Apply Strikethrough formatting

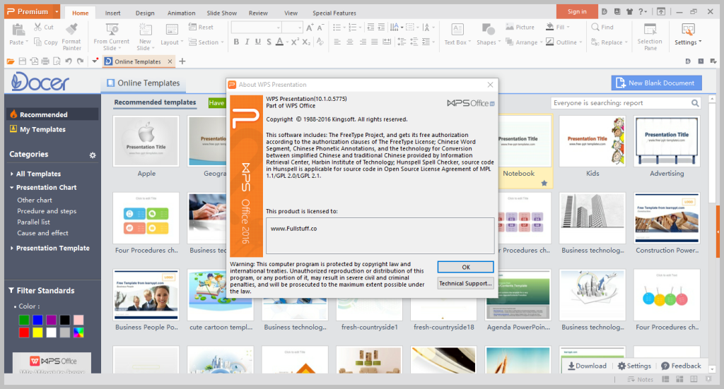pos(269,42)
